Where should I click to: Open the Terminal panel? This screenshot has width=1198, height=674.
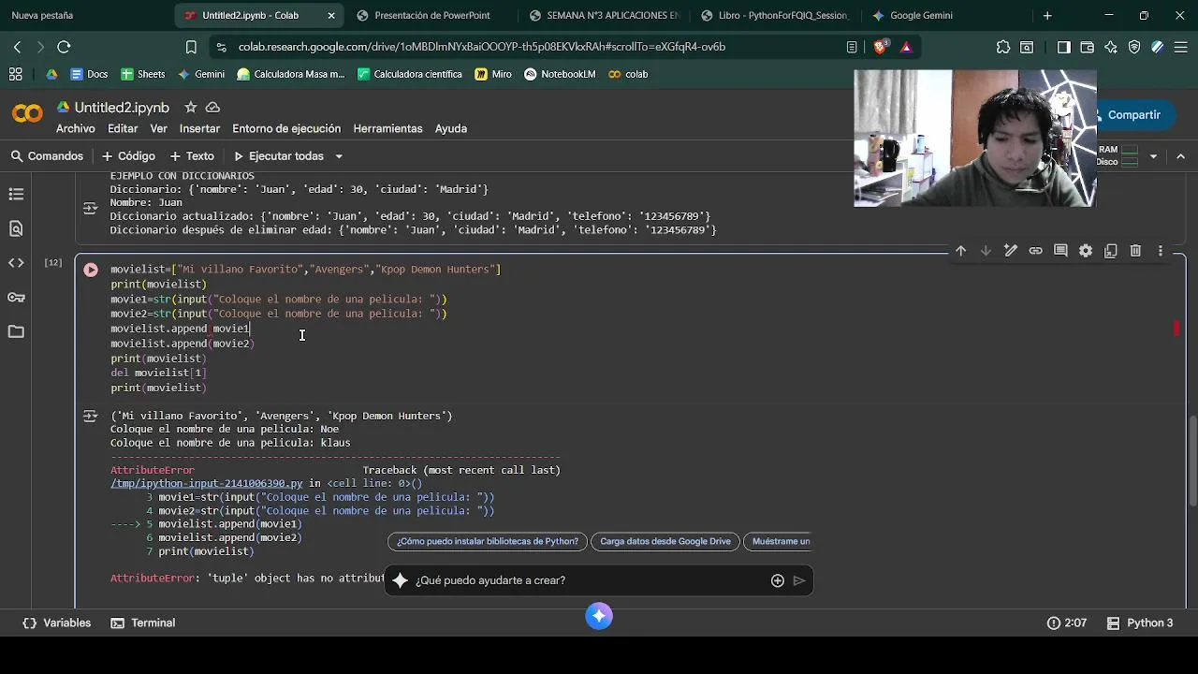[143, 623]
